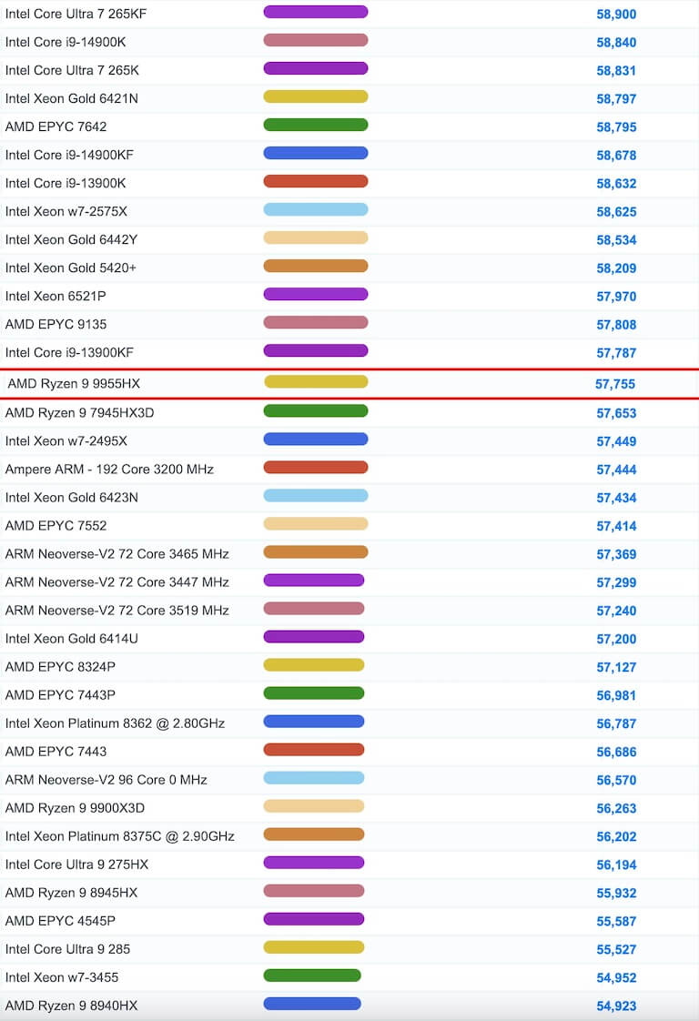Click the 57,755 score value

click(x=615, y=384)
